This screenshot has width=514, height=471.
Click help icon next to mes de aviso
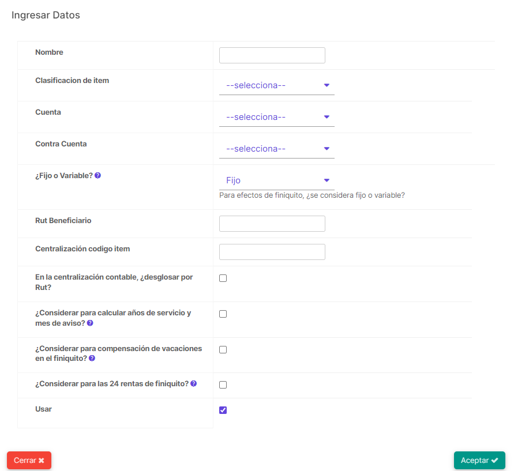click(90, 323)
